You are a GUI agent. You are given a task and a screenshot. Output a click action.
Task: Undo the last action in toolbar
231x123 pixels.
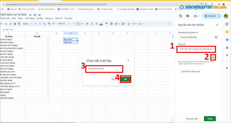point(6,24)
